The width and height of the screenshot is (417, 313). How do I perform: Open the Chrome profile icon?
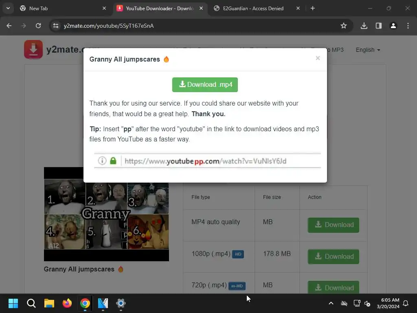(x=393, y=26)
